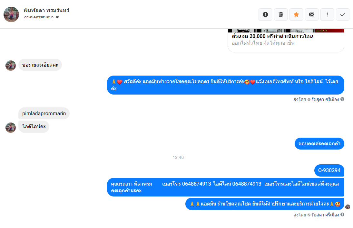Toggle the orange star follow-up icon
Viewport: 353px width, 228px height.
[x=296, y=14]
